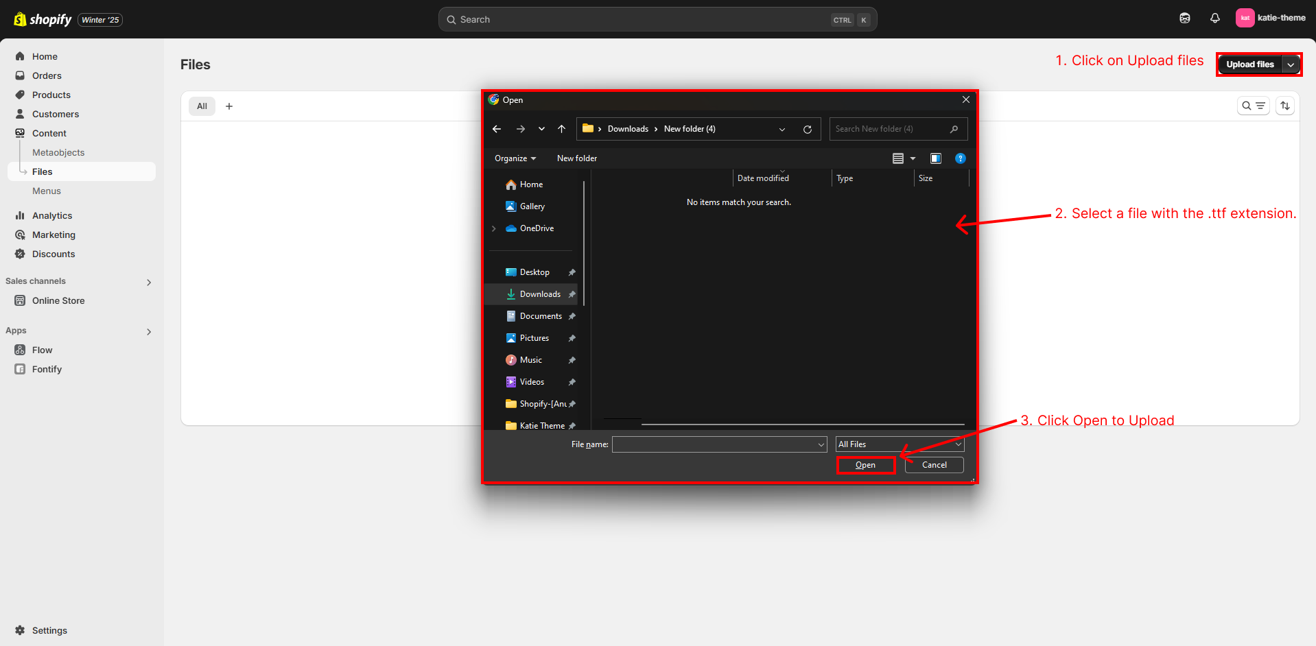This screenshot has height=646, width=1316.
Task: Add a new view with plus icon
Action: click(x=229, y=106)
